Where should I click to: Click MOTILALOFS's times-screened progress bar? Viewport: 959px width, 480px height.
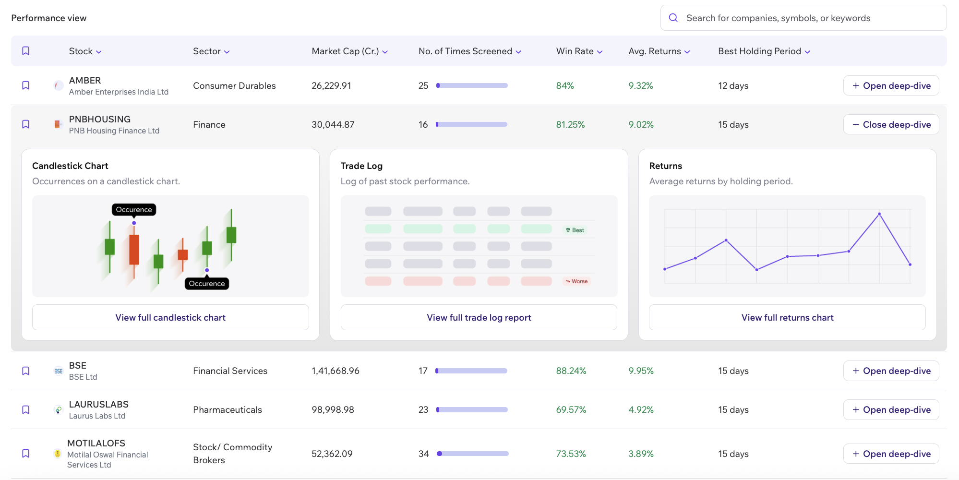click(473, 454)
